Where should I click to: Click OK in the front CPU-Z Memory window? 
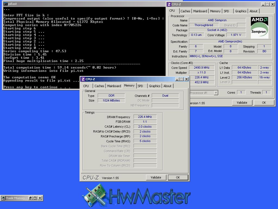[178, 177]
